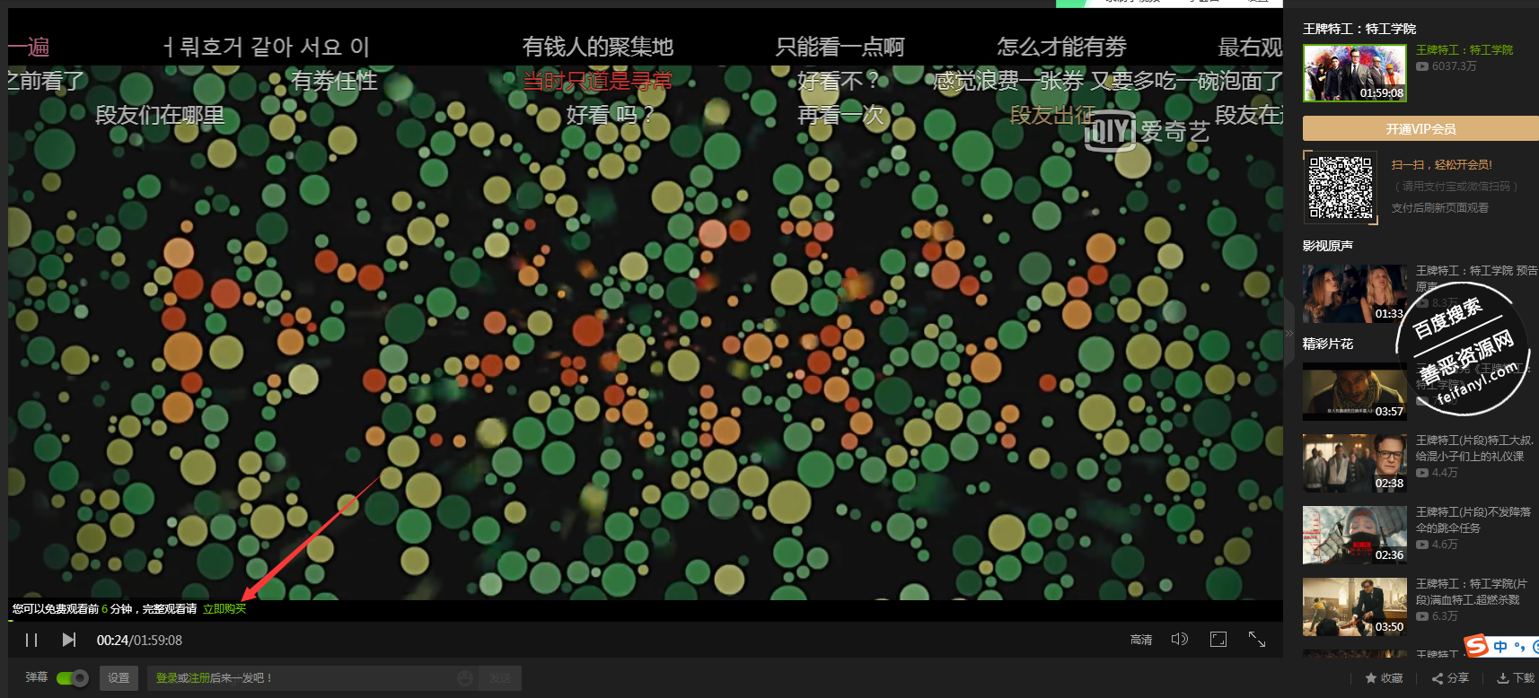Enter fullscreen with the diagonal arrows icon
Viewport: 1539px width, 698px height.
[x=1257, y=639]
